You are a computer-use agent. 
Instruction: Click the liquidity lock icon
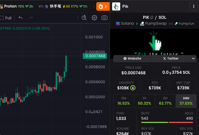[133, 88]
